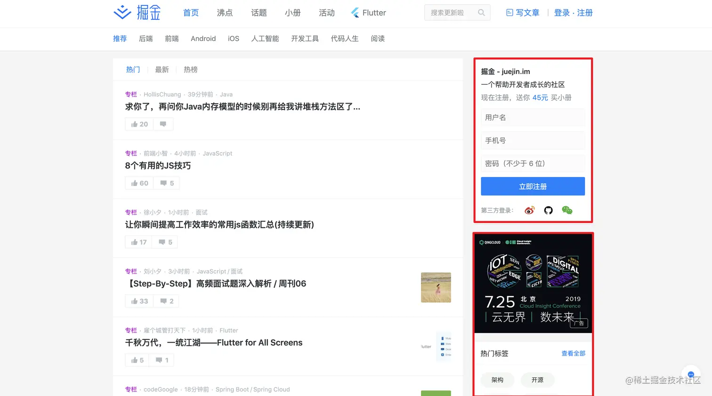Click the Flutter logo icon in the nav bar
Image resolution: width=712 pixels, height=396 pixels.
[355, 13]
